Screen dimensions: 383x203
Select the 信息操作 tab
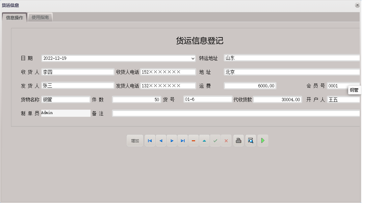[x=14, y=17]
